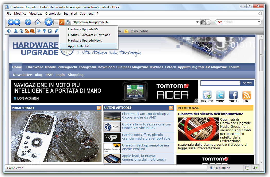
Task: Click the Back arrow navigation button
Action: click(x=11, y=22)
